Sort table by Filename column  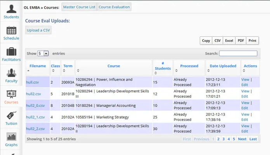(38, 66)
